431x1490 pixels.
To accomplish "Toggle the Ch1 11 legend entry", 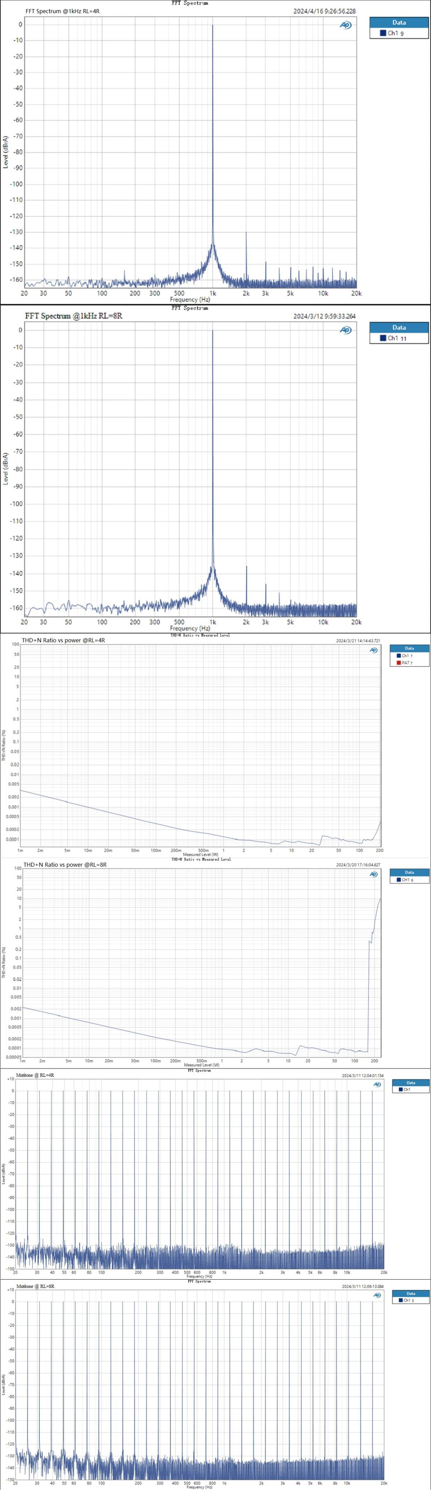I will pos(398,339).
